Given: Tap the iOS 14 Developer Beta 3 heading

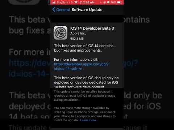Looking at the screenshot, I should click(92, 28).
